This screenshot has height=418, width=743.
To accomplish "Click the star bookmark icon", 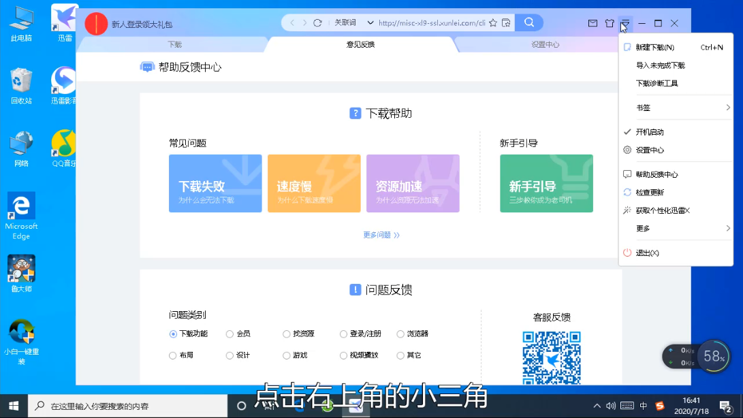I will pos(493,23).
